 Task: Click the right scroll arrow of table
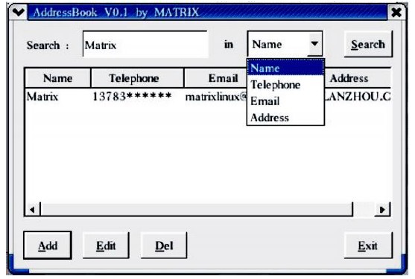pos(382,210)
